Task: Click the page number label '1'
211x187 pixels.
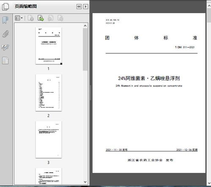Action: [49, 69]
